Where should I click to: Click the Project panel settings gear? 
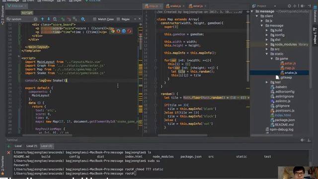pos(302,6)
